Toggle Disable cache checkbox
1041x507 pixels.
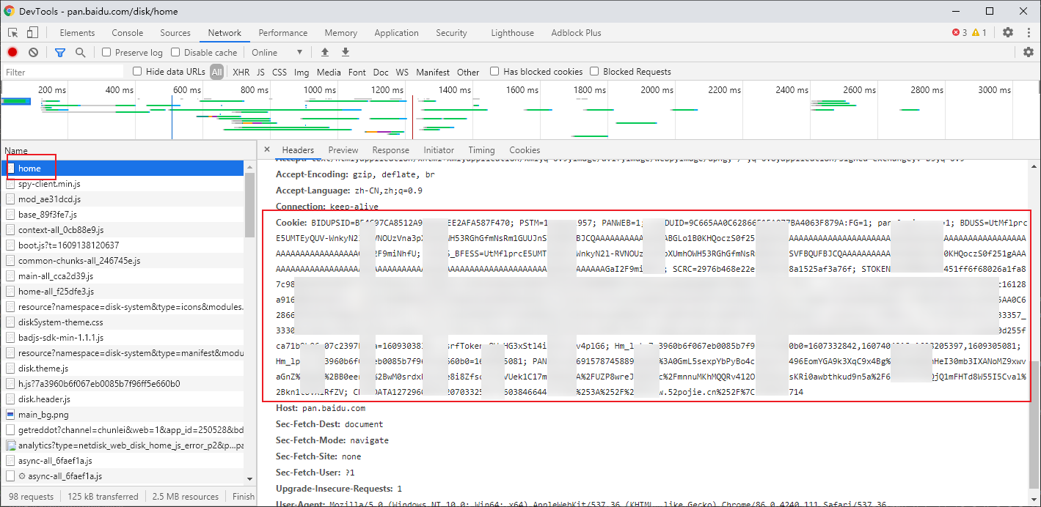click(x=175, y=52)
